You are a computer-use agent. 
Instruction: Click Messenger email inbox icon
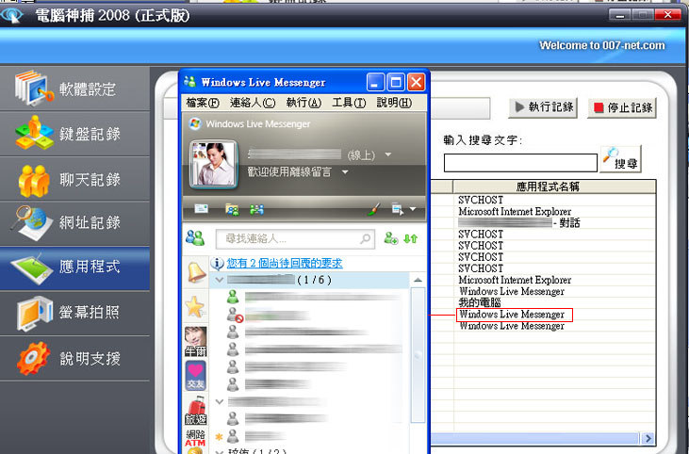pyautogui.click(x=202, y=208)
